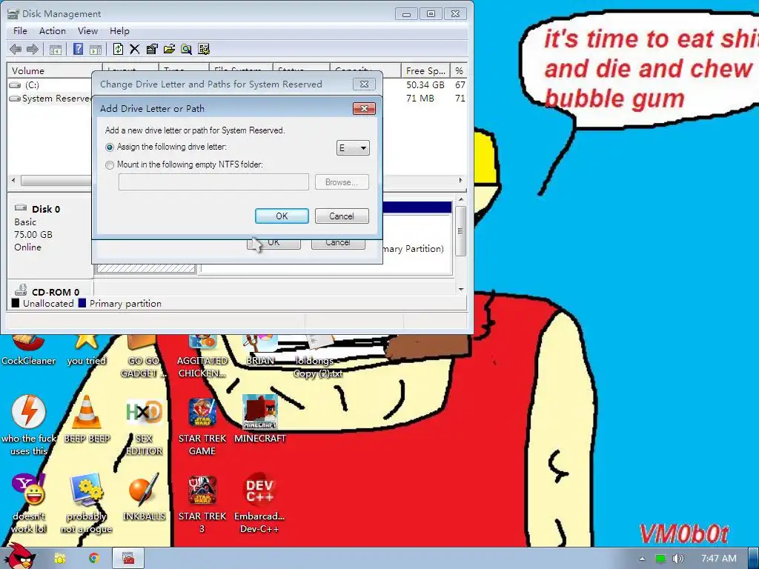Open the GO GO GADGET desktop icon

(143, 356)
